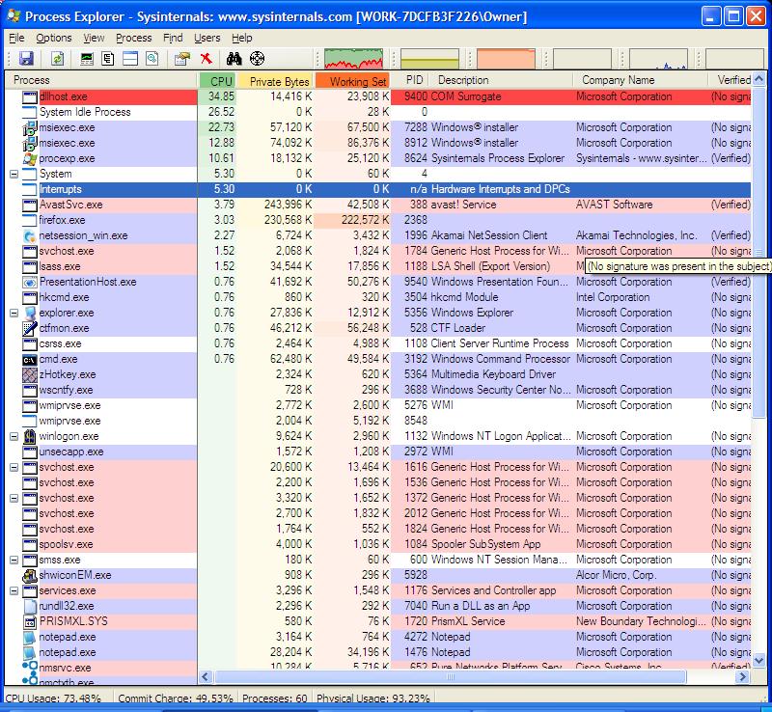The width and height of the screenshot is (772, 712).
Task: Open the File menu
Action: click(16, 38)
